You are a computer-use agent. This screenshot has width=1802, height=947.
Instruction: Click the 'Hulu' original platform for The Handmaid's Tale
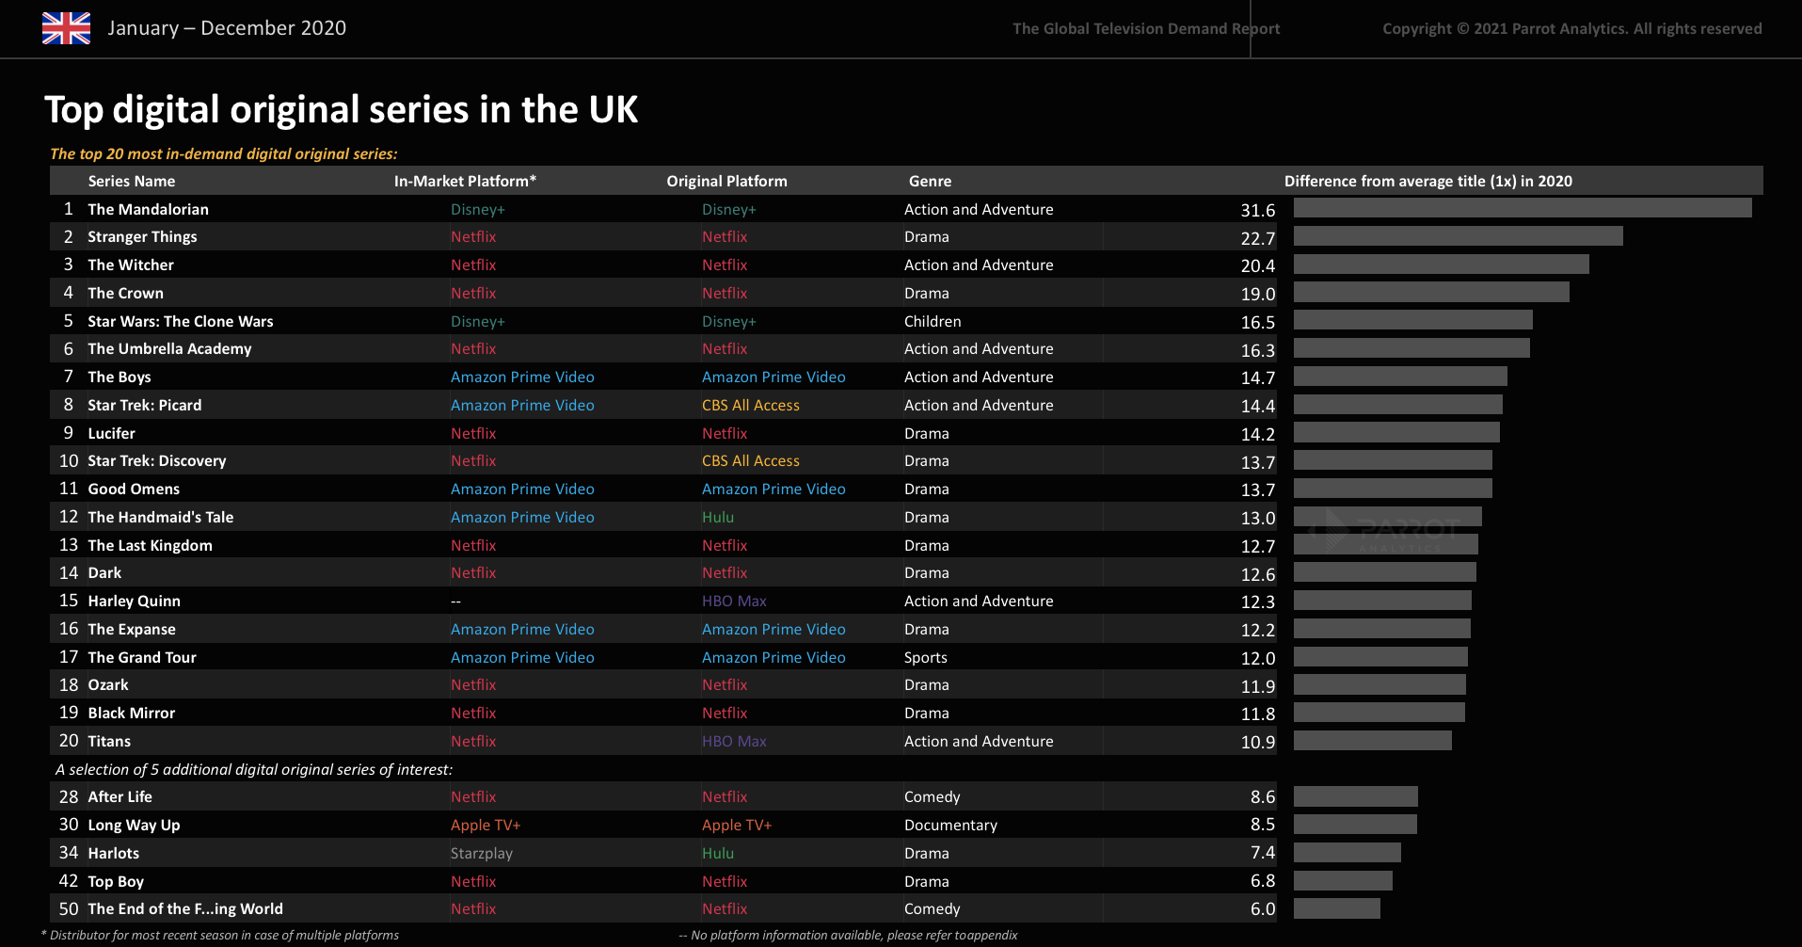[718, 518]
